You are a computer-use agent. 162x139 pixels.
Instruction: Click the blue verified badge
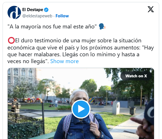click(x=46, y=10)
